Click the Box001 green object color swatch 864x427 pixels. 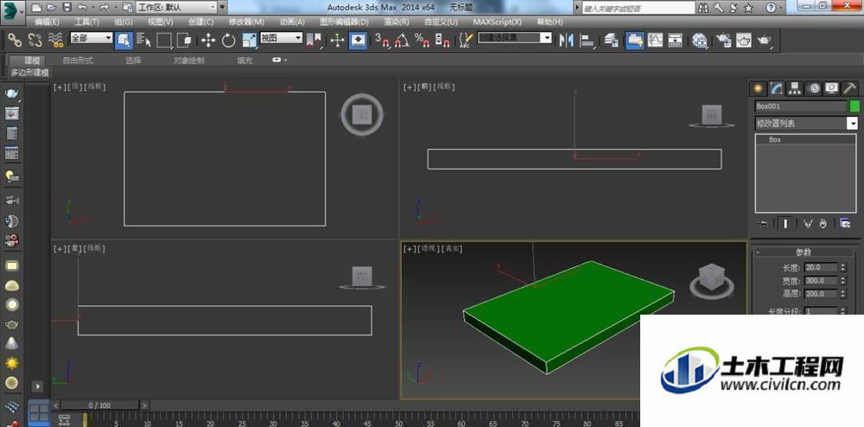tap(854, 106)
